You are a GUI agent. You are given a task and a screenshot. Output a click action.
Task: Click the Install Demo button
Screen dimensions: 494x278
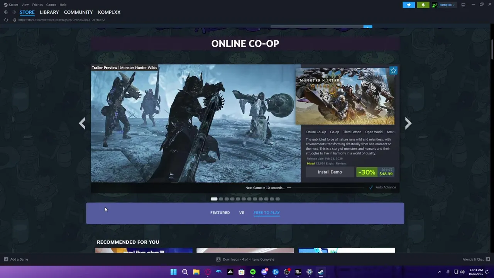click(330, 172)
